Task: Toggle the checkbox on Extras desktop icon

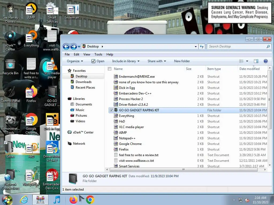Action: coord(6,143)
